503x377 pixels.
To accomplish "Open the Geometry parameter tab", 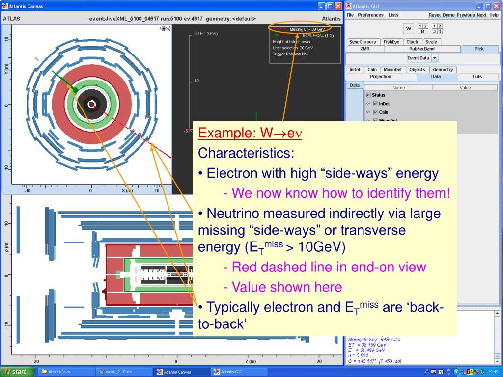I will pyautogui.click(x=443, y=70).
